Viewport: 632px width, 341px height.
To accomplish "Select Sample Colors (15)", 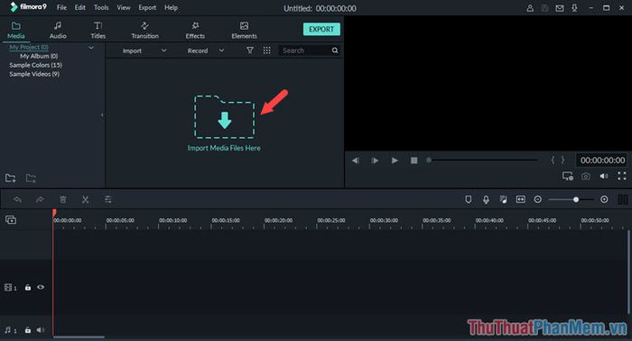I will click(x=35, y=65).
